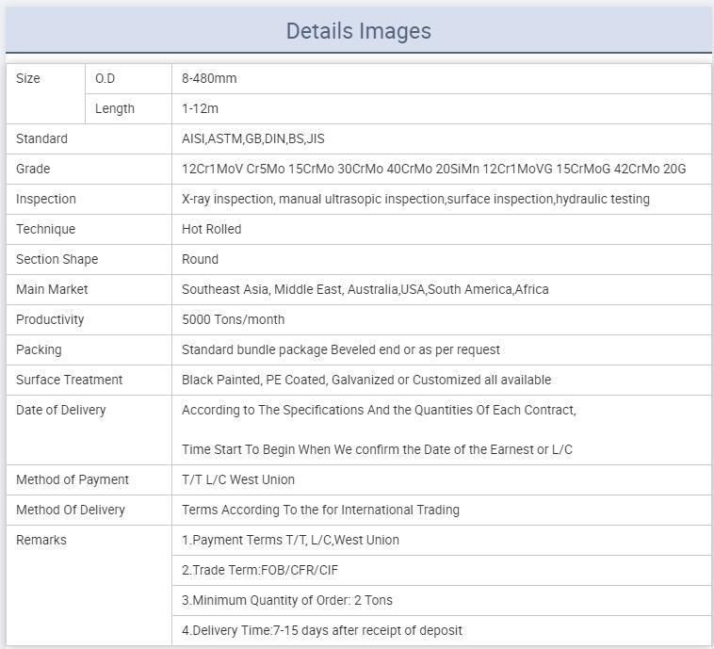This screenshot has height=649, width=714.
Task: Select the 12Cr1MoV grade list text
Action: (433, 169)
